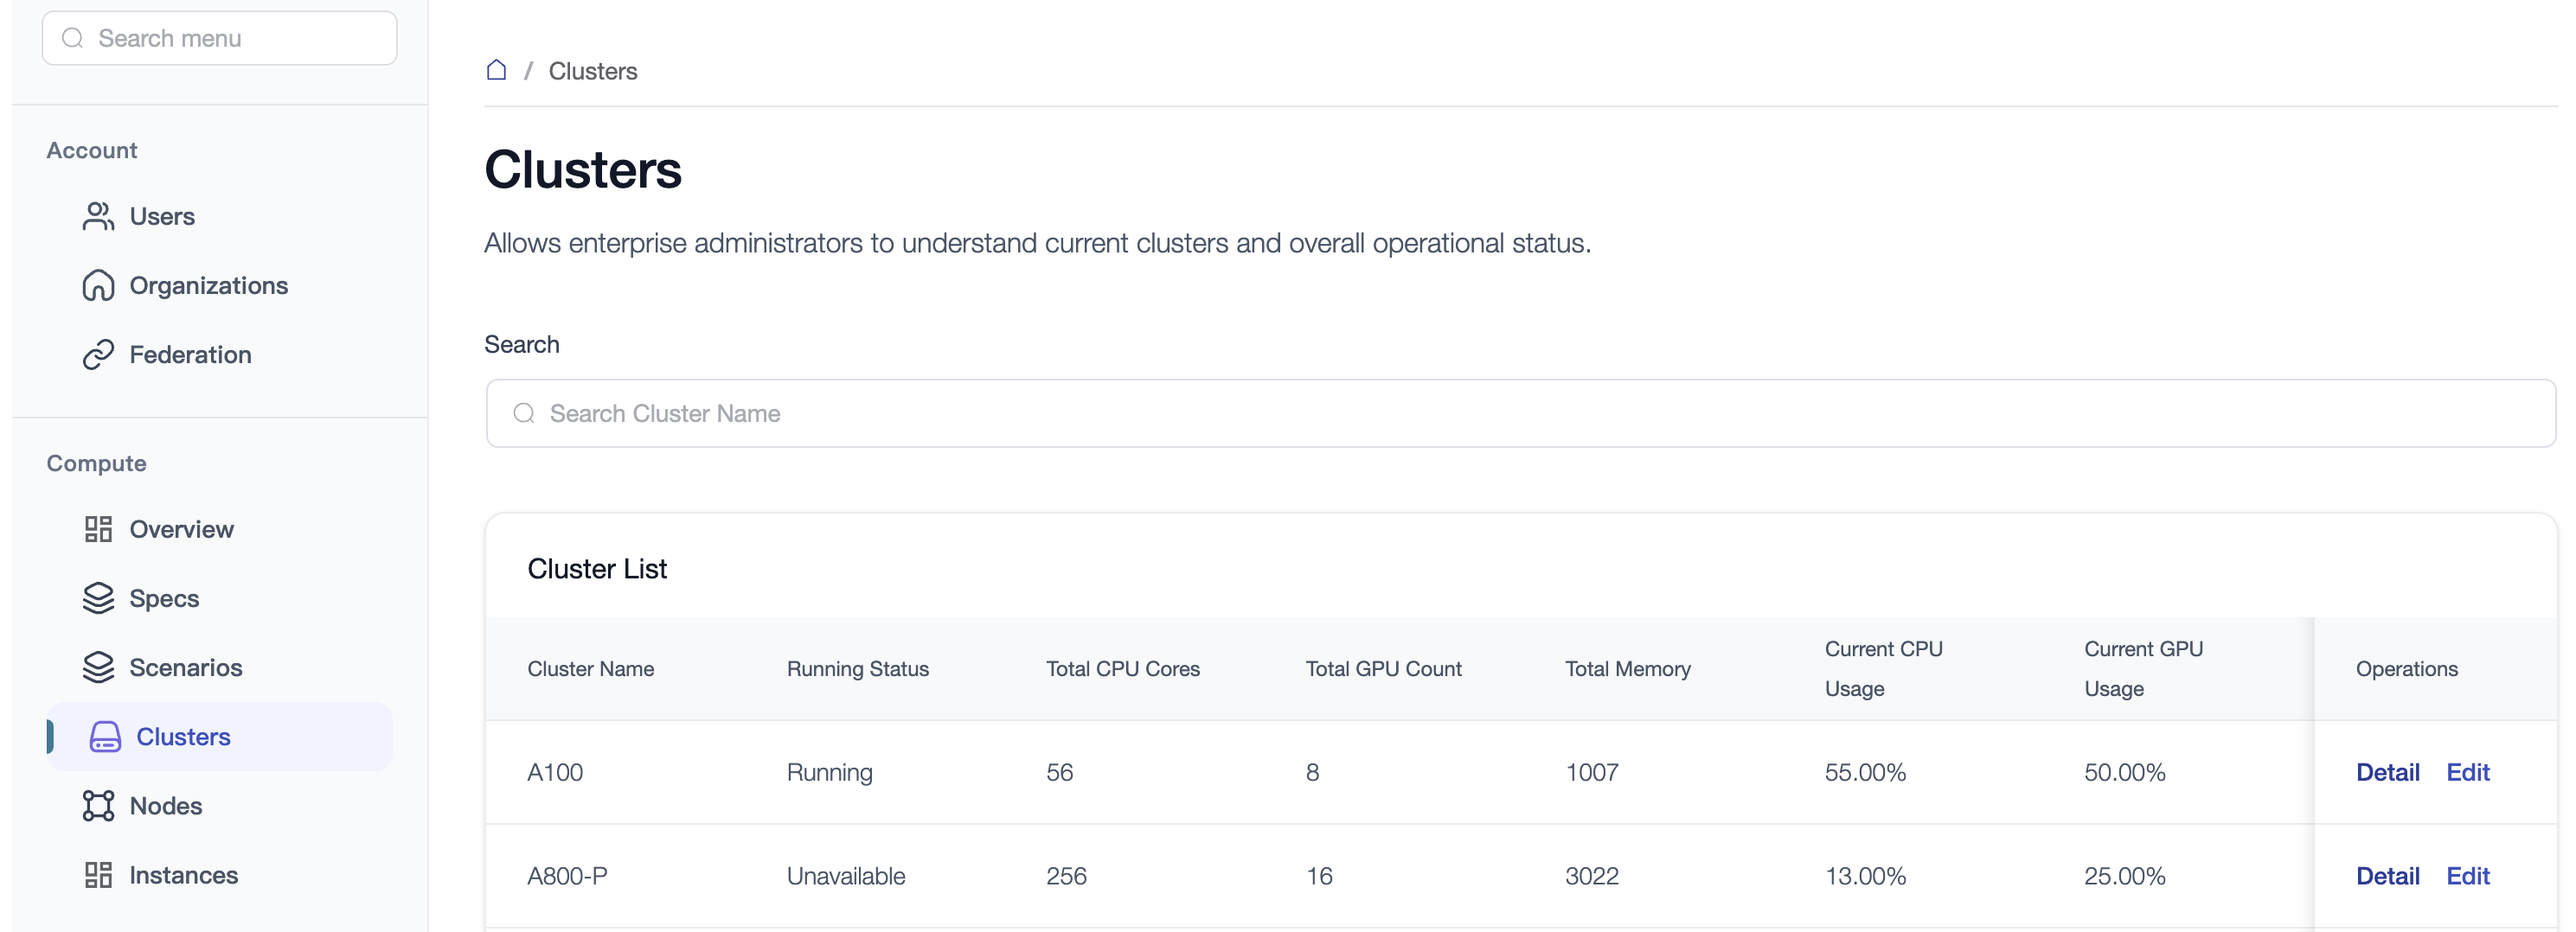Click the Clusters drive icon
This screenshot has height=932, width=2576.
point(105,736)
